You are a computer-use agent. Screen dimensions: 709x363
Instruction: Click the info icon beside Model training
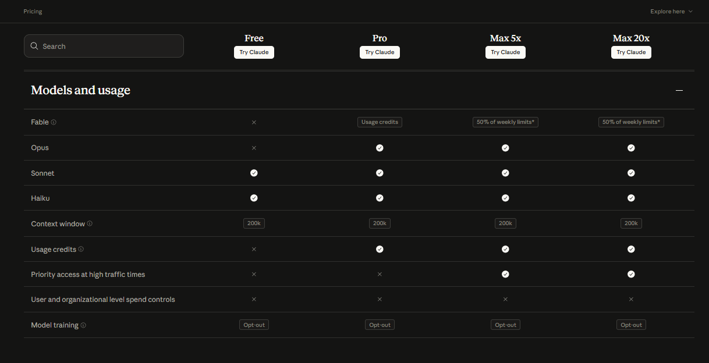click(83, 325)
